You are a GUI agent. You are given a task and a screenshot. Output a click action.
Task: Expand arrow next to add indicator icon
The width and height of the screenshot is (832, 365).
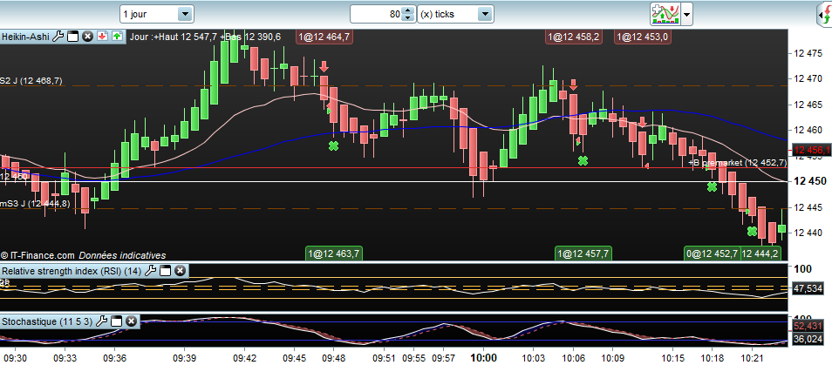pos(686,14)
